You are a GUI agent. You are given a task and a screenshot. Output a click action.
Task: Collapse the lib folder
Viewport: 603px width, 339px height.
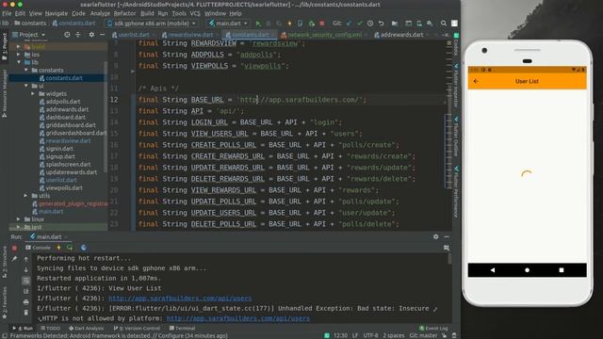click(18, 62)
